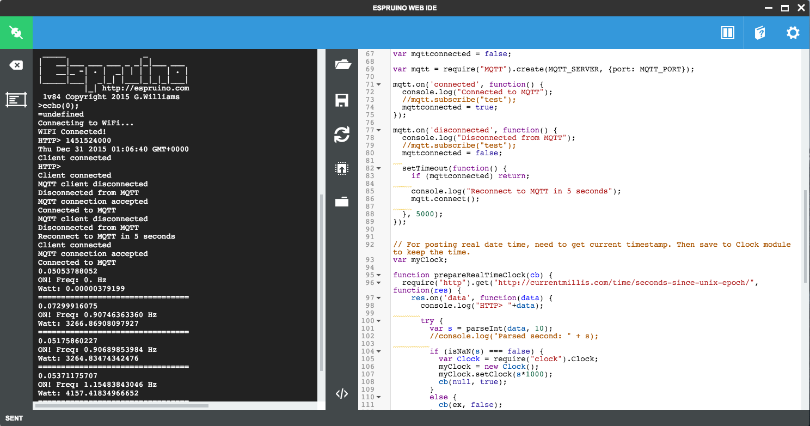Click line 69 MQTT require statement

(544, 69)
